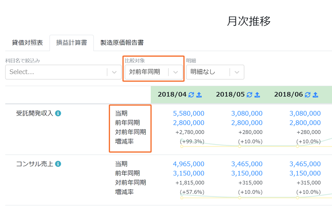Open コンサル売上 前年同期 3,150,000 for 2018/04
This screenshot has height=207, width=332.
click(189, 173)
